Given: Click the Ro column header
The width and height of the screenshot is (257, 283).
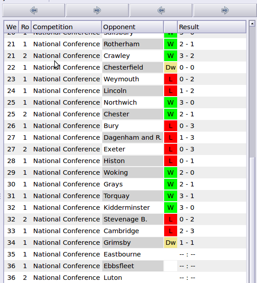Looking at the screenshot, I should click(25, 27).
